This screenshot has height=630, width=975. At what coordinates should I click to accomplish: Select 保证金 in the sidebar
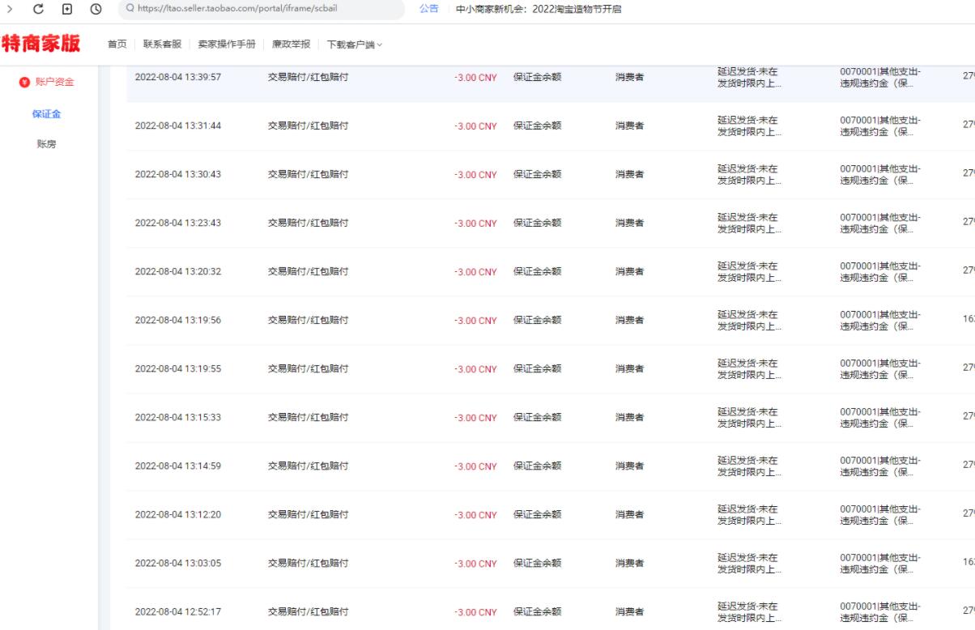click(x=46, y=113)
